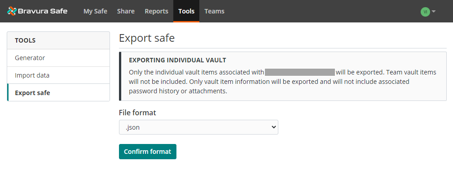This screenshot has height=170, width=453.
Task: Click the Bravura Safe logo icon
Action: click(12, 11)
